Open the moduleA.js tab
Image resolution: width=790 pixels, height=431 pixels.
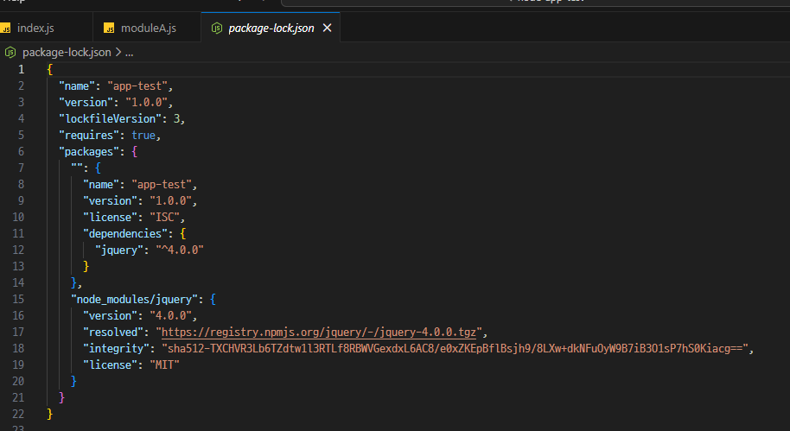point(148,29)
